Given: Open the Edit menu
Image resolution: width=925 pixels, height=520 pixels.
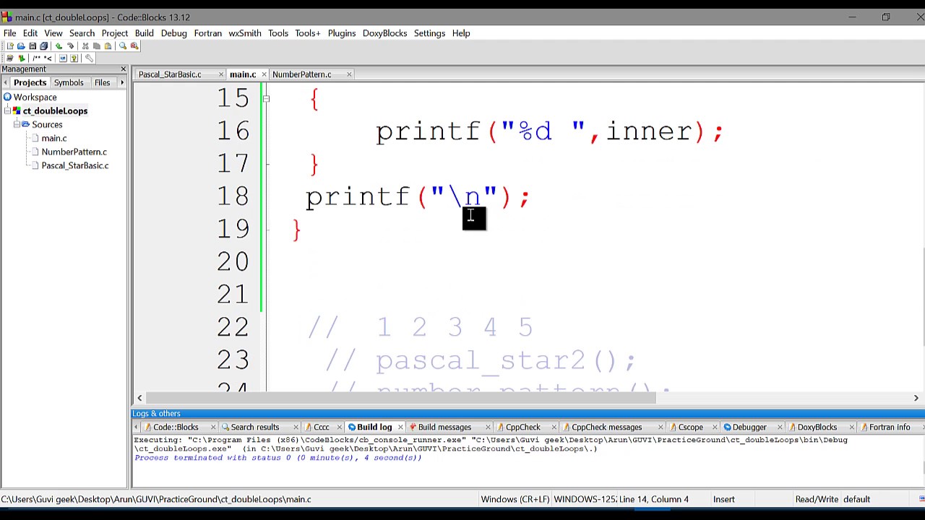Looking at the screenshot, I should click(x=30, y=33).
